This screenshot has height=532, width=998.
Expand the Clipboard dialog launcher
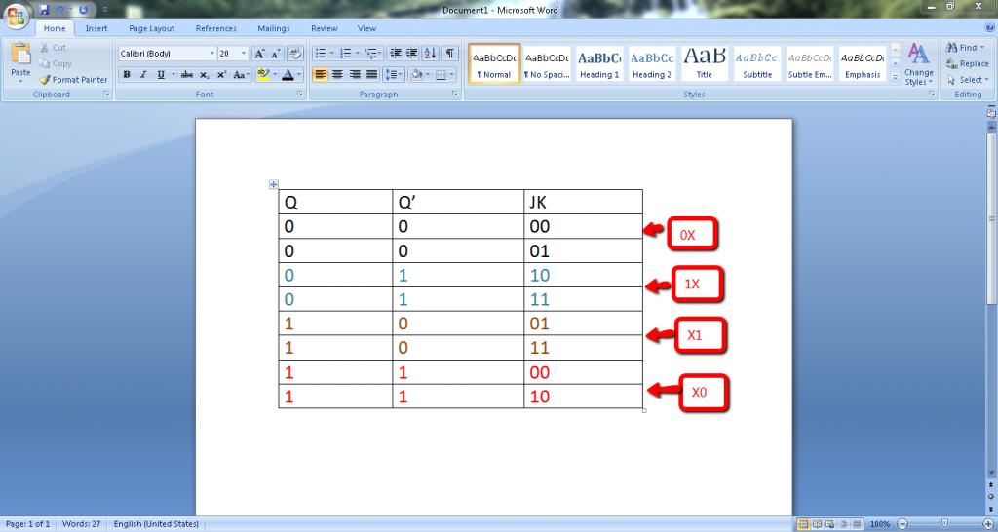(107, 95)
